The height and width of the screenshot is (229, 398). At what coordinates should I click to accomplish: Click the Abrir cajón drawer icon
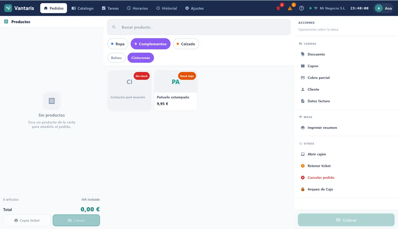pos(302,154)
